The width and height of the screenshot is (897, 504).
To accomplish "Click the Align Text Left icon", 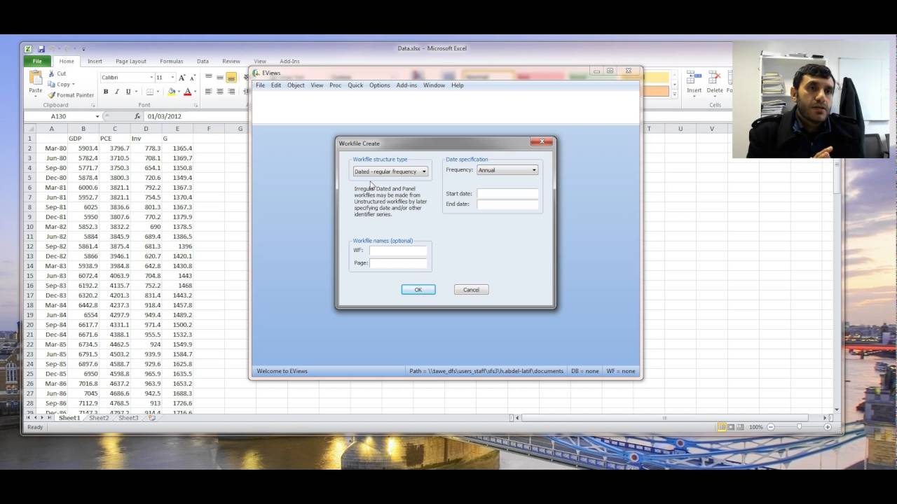I will (x=209, y=92).
